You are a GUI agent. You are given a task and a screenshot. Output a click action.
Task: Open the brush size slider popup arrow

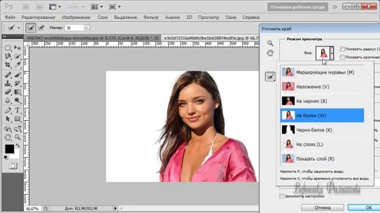(86, 28)
